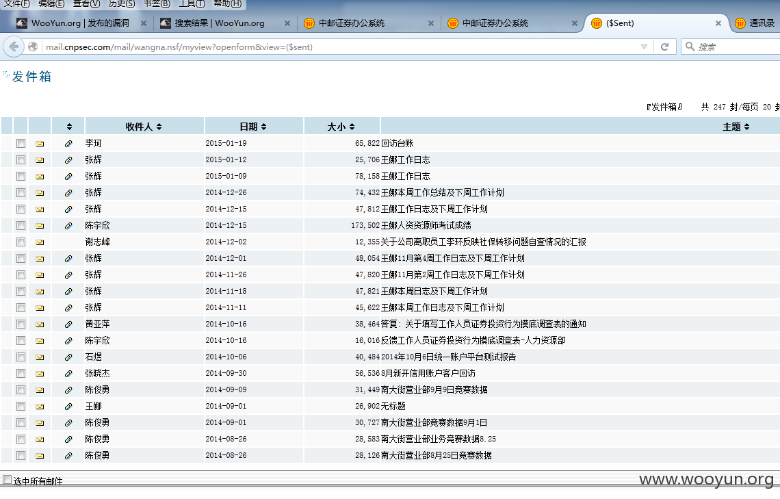Click the attachment column sort arrows
Viewport: 780px width, 499px height.
point(69,127)
